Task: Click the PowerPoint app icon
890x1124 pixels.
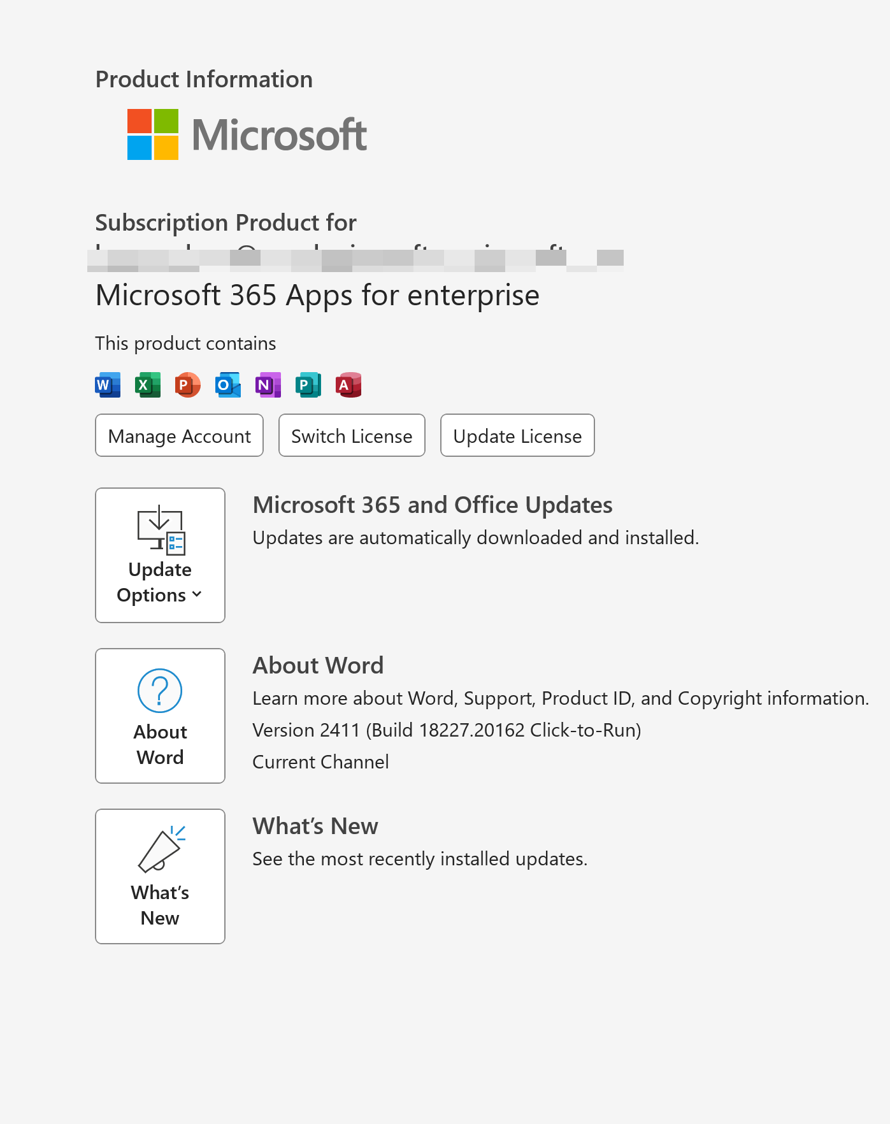Action: [x=188, y=385]
